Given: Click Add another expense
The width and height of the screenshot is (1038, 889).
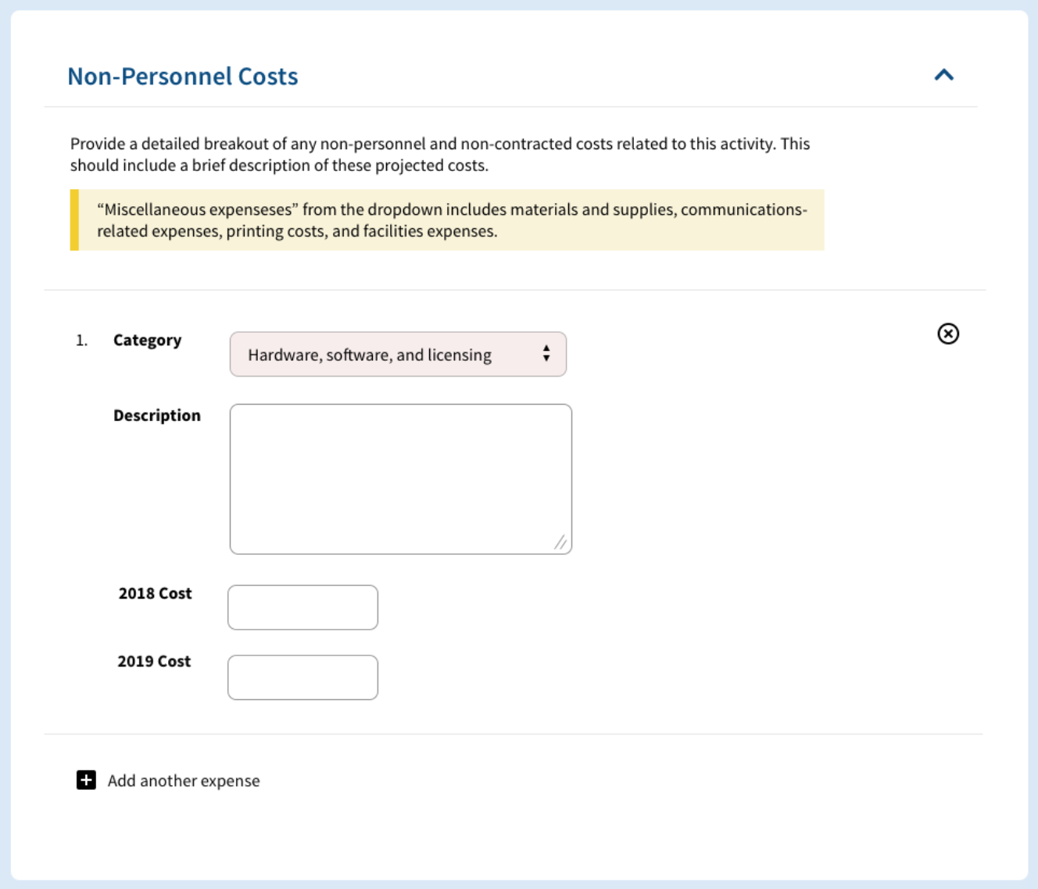Looking at the screenshot, I should coord(168,780).
